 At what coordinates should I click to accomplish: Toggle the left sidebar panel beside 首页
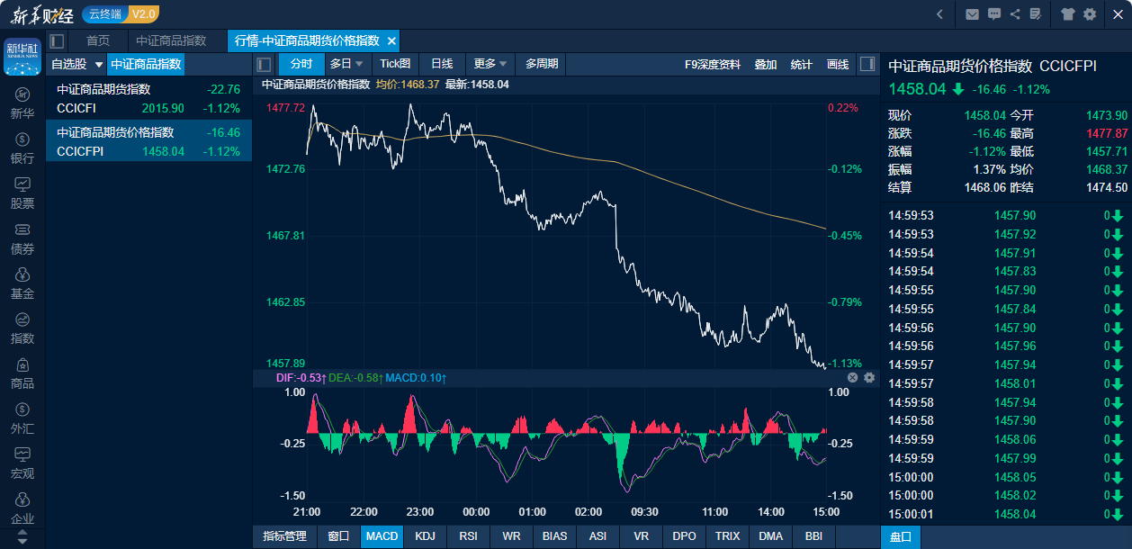(x=57, y=40)
